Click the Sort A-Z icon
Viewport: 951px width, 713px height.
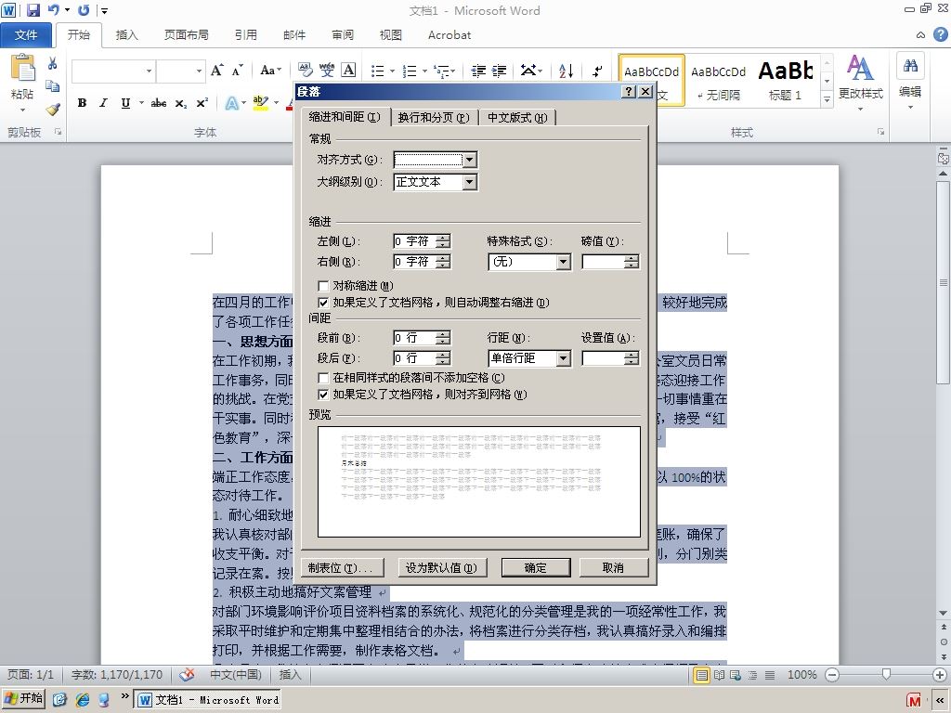566,71
